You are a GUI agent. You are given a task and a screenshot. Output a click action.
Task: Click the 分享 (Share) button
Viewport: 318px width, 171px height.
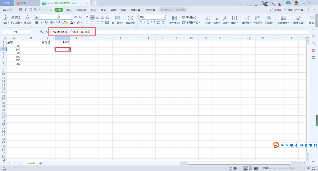pyautogui.click(x=299, y=10)
